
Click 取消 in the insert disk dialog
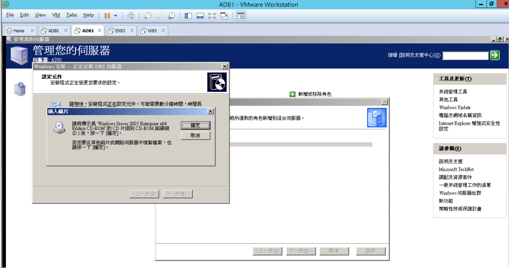click(x=195, y=135)
